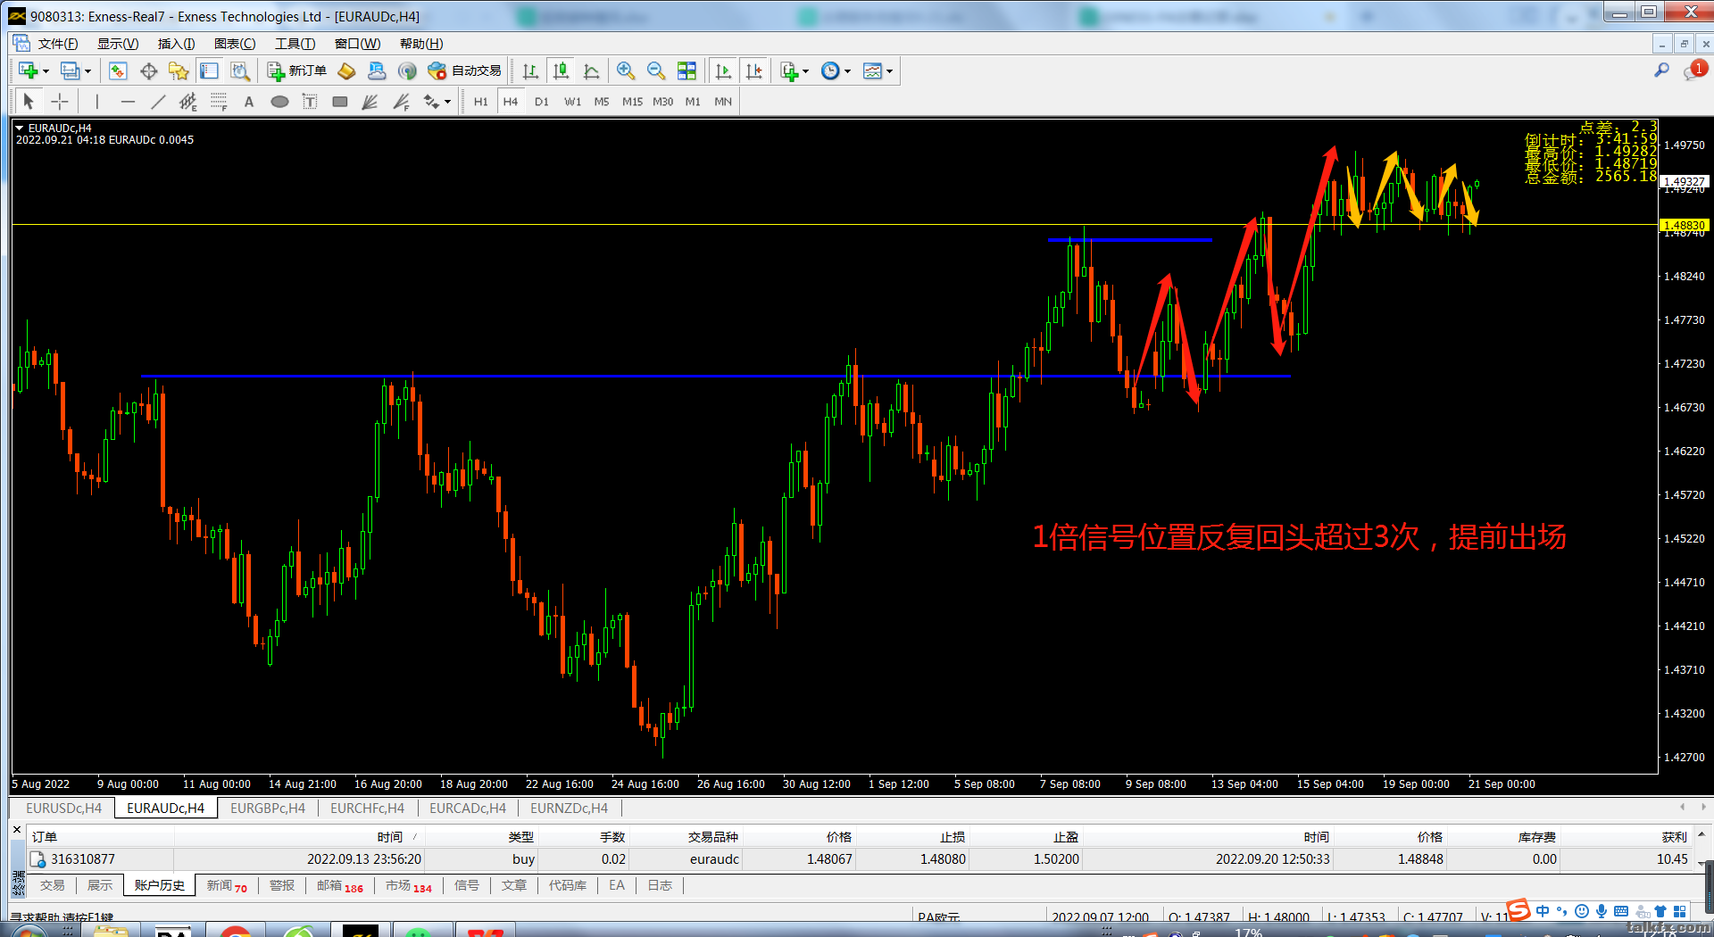Open the periods clock dropdown

836,70
